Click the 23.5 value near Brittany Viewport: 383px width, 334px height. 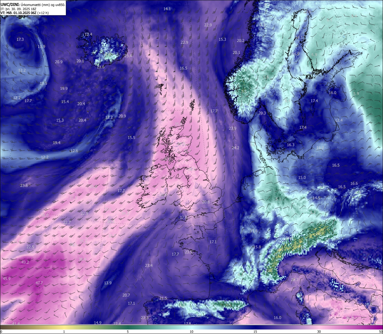pyautogui.click(x=189, y=252)
